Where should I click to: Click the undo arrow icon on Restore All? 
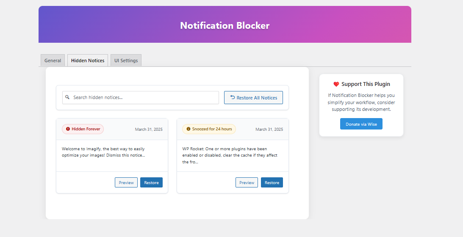[233, 97]
